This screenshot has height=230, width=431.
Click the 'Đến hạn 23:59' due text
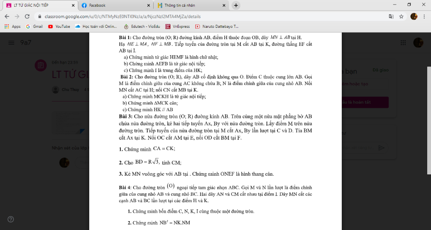coord(65,62)
